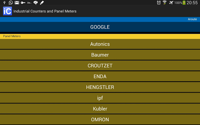
Task: Tap the alarm clock status icon
Action: pyautogui.click(x=159, y=2)
